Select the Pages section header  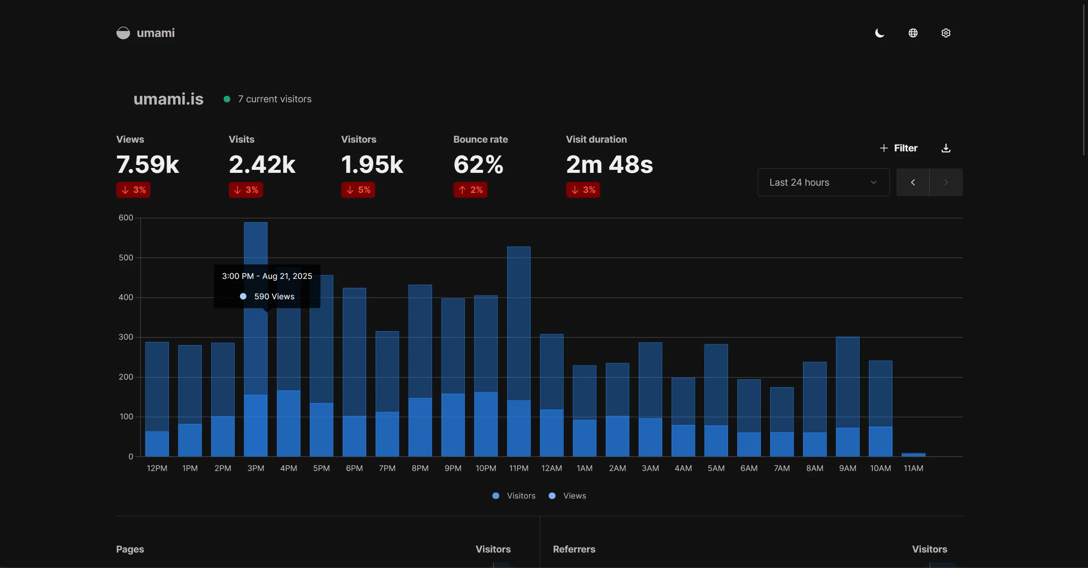tap(130, 549)
